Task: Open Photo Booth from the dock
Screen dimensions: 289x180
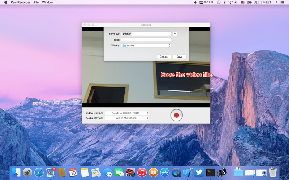Action: click(x=130, y=173)
